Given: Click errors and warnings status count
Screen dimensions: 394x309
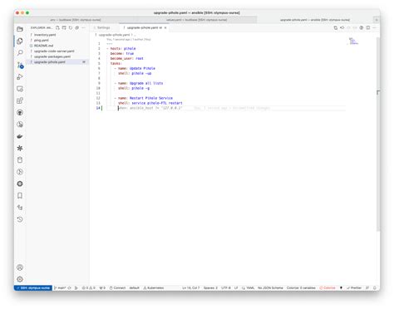Looking at the screenshot, I should [89, 288].
